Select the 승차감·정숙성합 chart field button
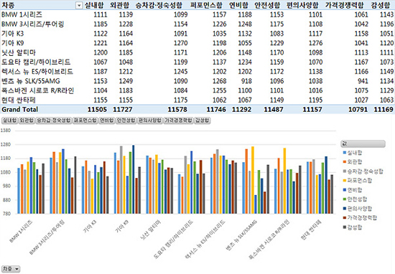 coord(54,121)
